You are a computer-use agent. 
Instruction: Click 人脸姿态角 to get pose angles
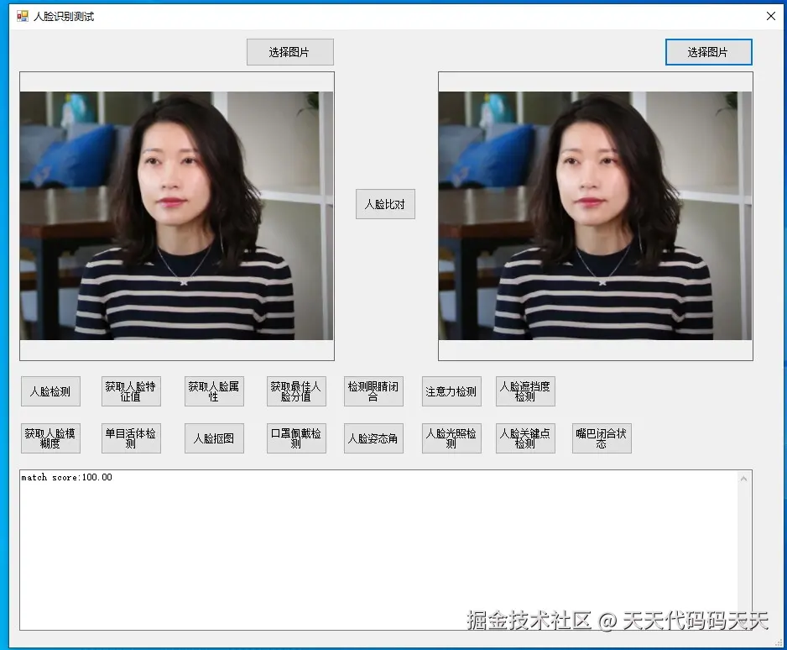point(373,438)
